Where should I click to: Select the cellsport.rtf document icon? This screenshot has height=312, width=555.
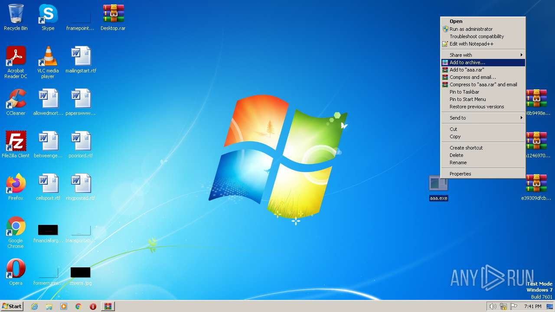coord(48,187)
